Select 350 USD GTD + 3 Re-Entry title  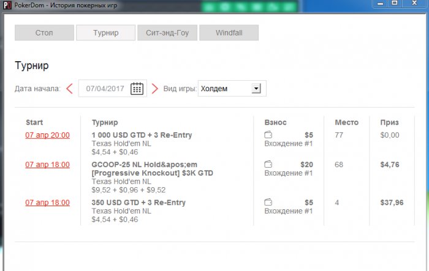click(x=139, y=202)
